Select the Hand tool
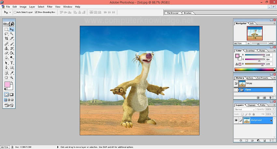Image resolution: width=277 pixels, height=149 pixels. tap(7, 77)
